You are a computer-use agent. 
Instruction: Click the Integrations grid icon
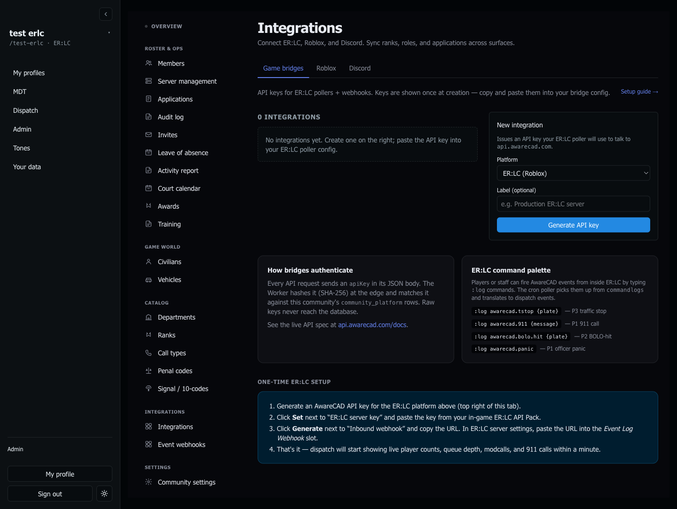pyautogui.click(x=149, y=426)
